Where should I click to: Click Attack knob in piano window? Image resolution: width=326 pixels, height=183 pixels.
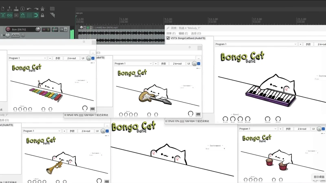pyautogui.click(x=225, y=119)
